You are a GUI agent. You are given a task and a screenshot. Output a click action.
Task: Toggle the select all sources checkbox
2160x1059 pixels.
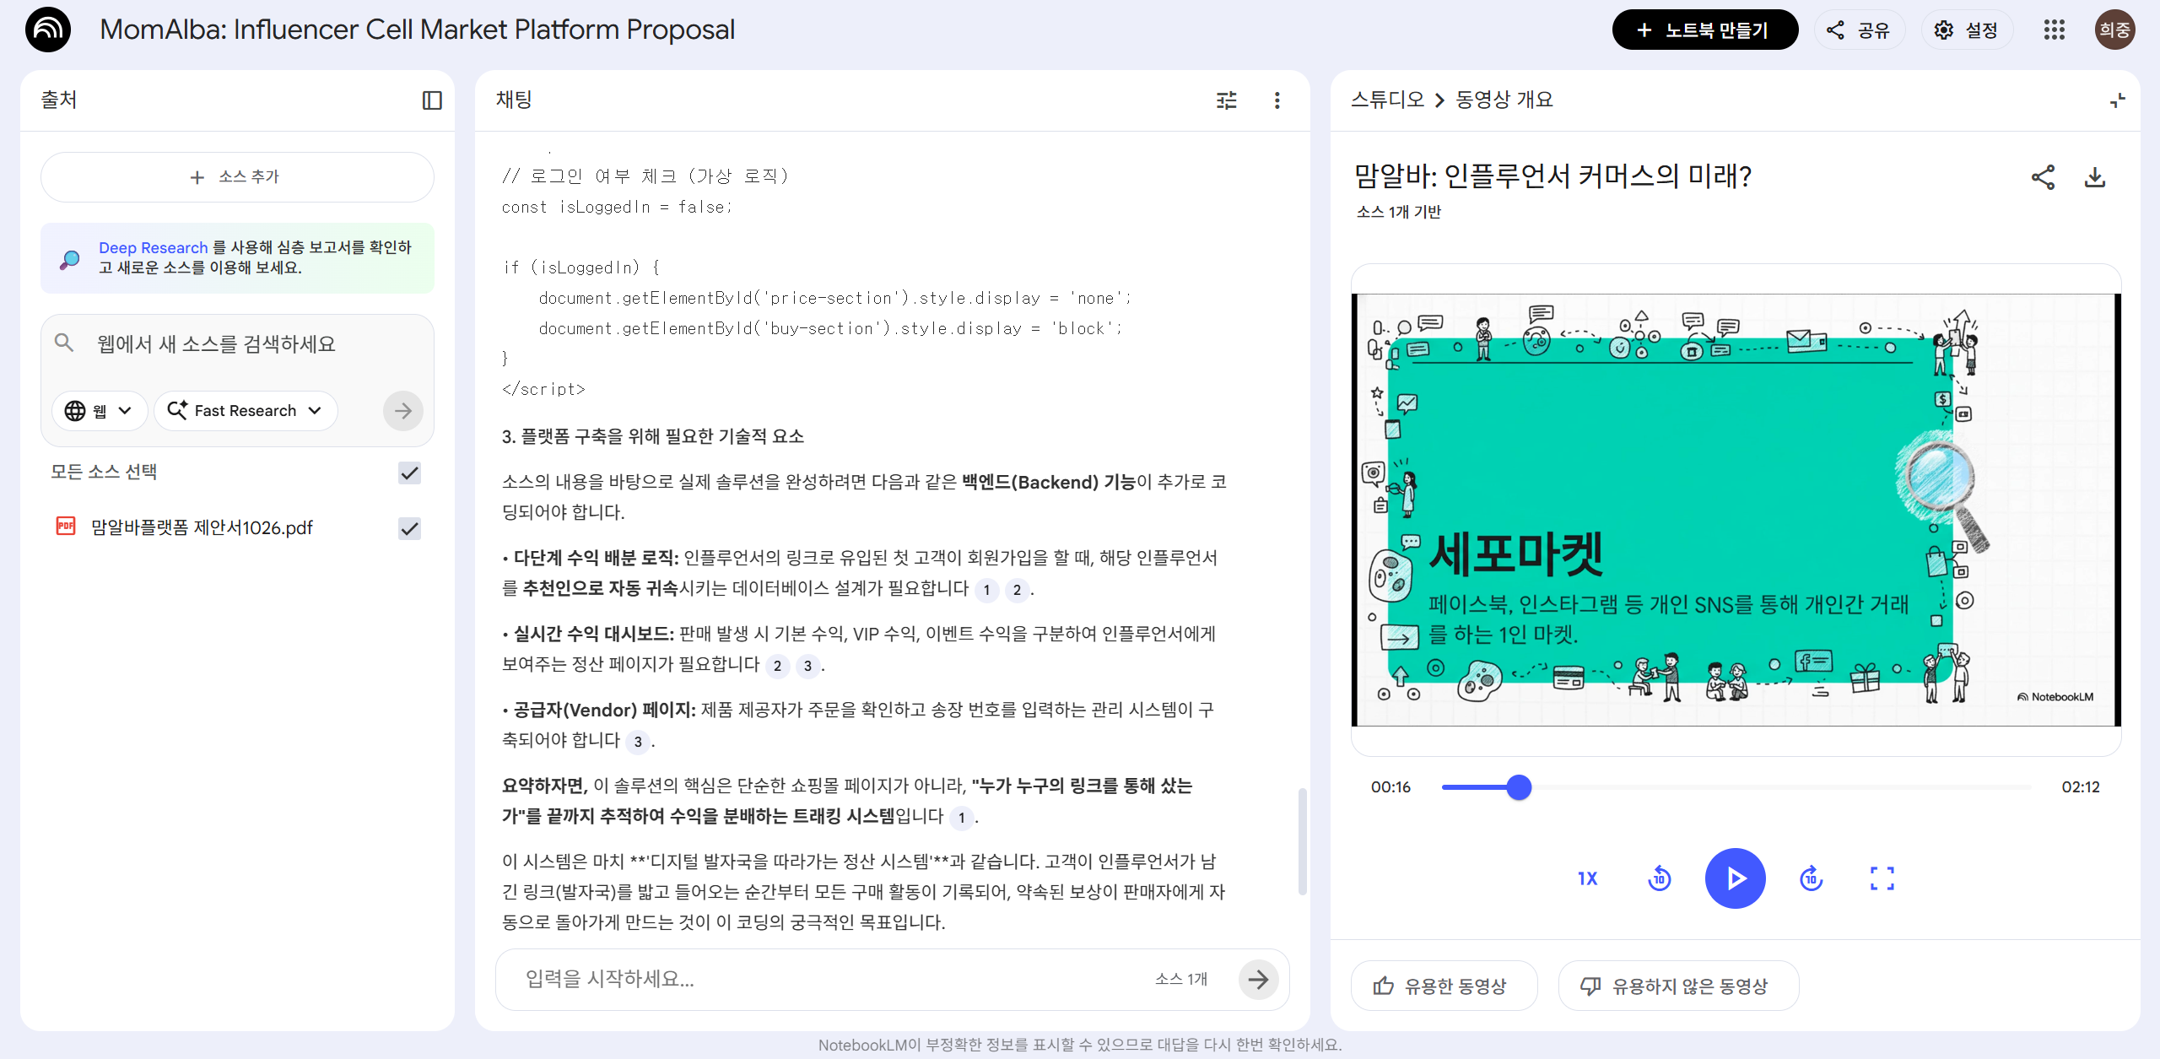pyautogui.click(x=409, y=473)
